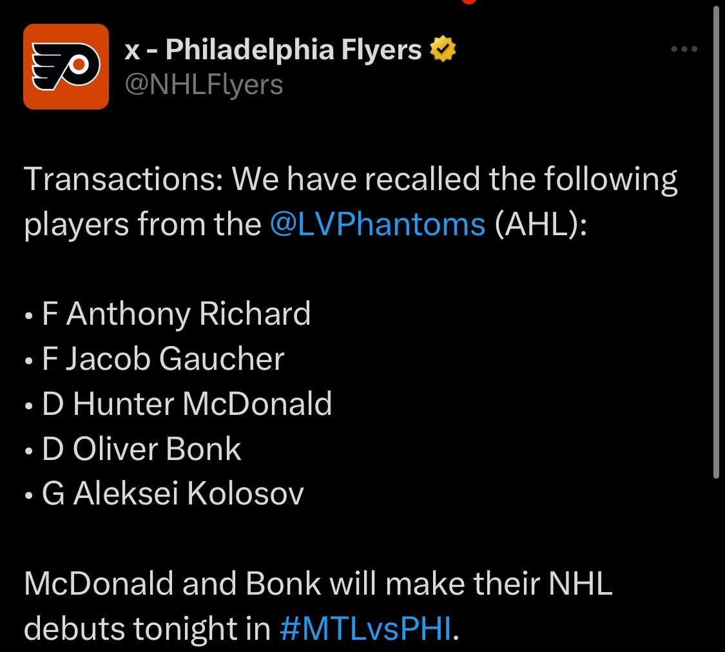
Task: Click "McDonald and Bonk" in the last sentence
Action: (x=172, y=583)
